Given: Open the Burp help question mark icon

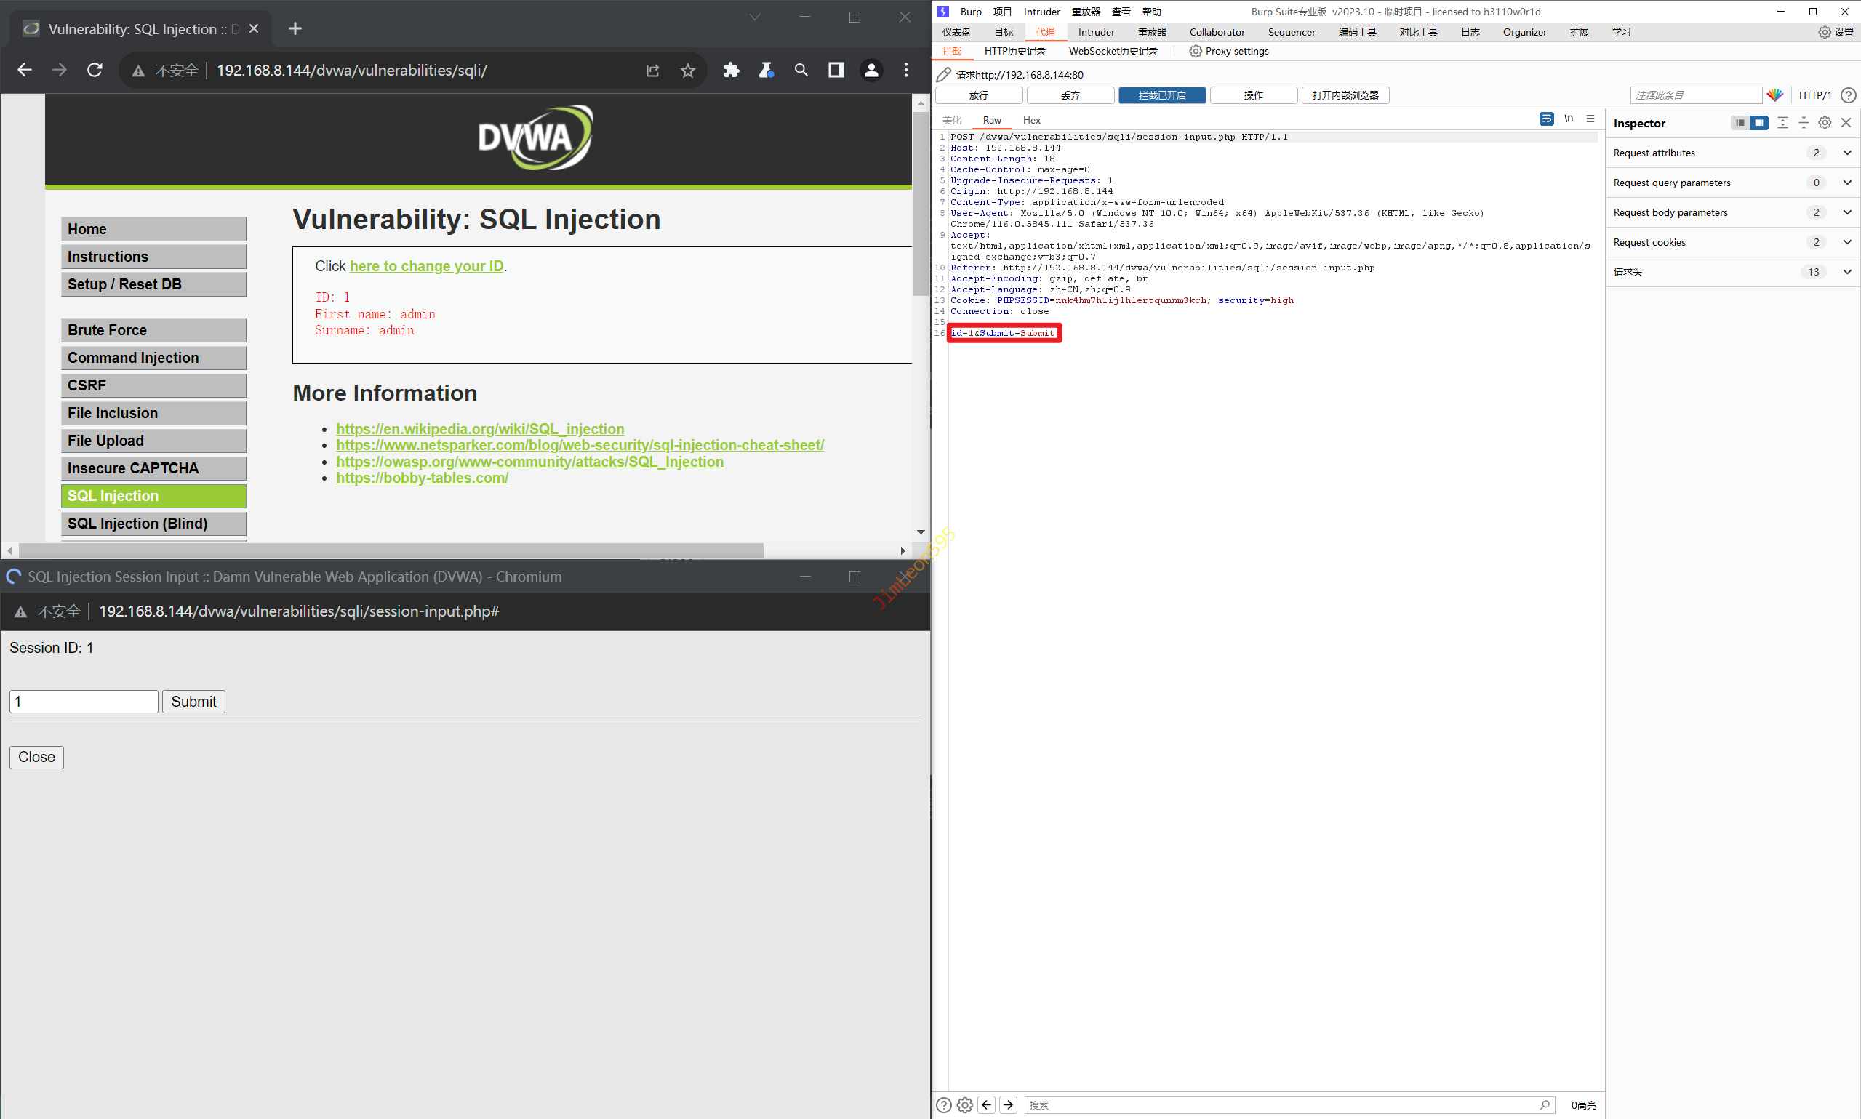Looking at the screenshot, I should [1848, 95].
